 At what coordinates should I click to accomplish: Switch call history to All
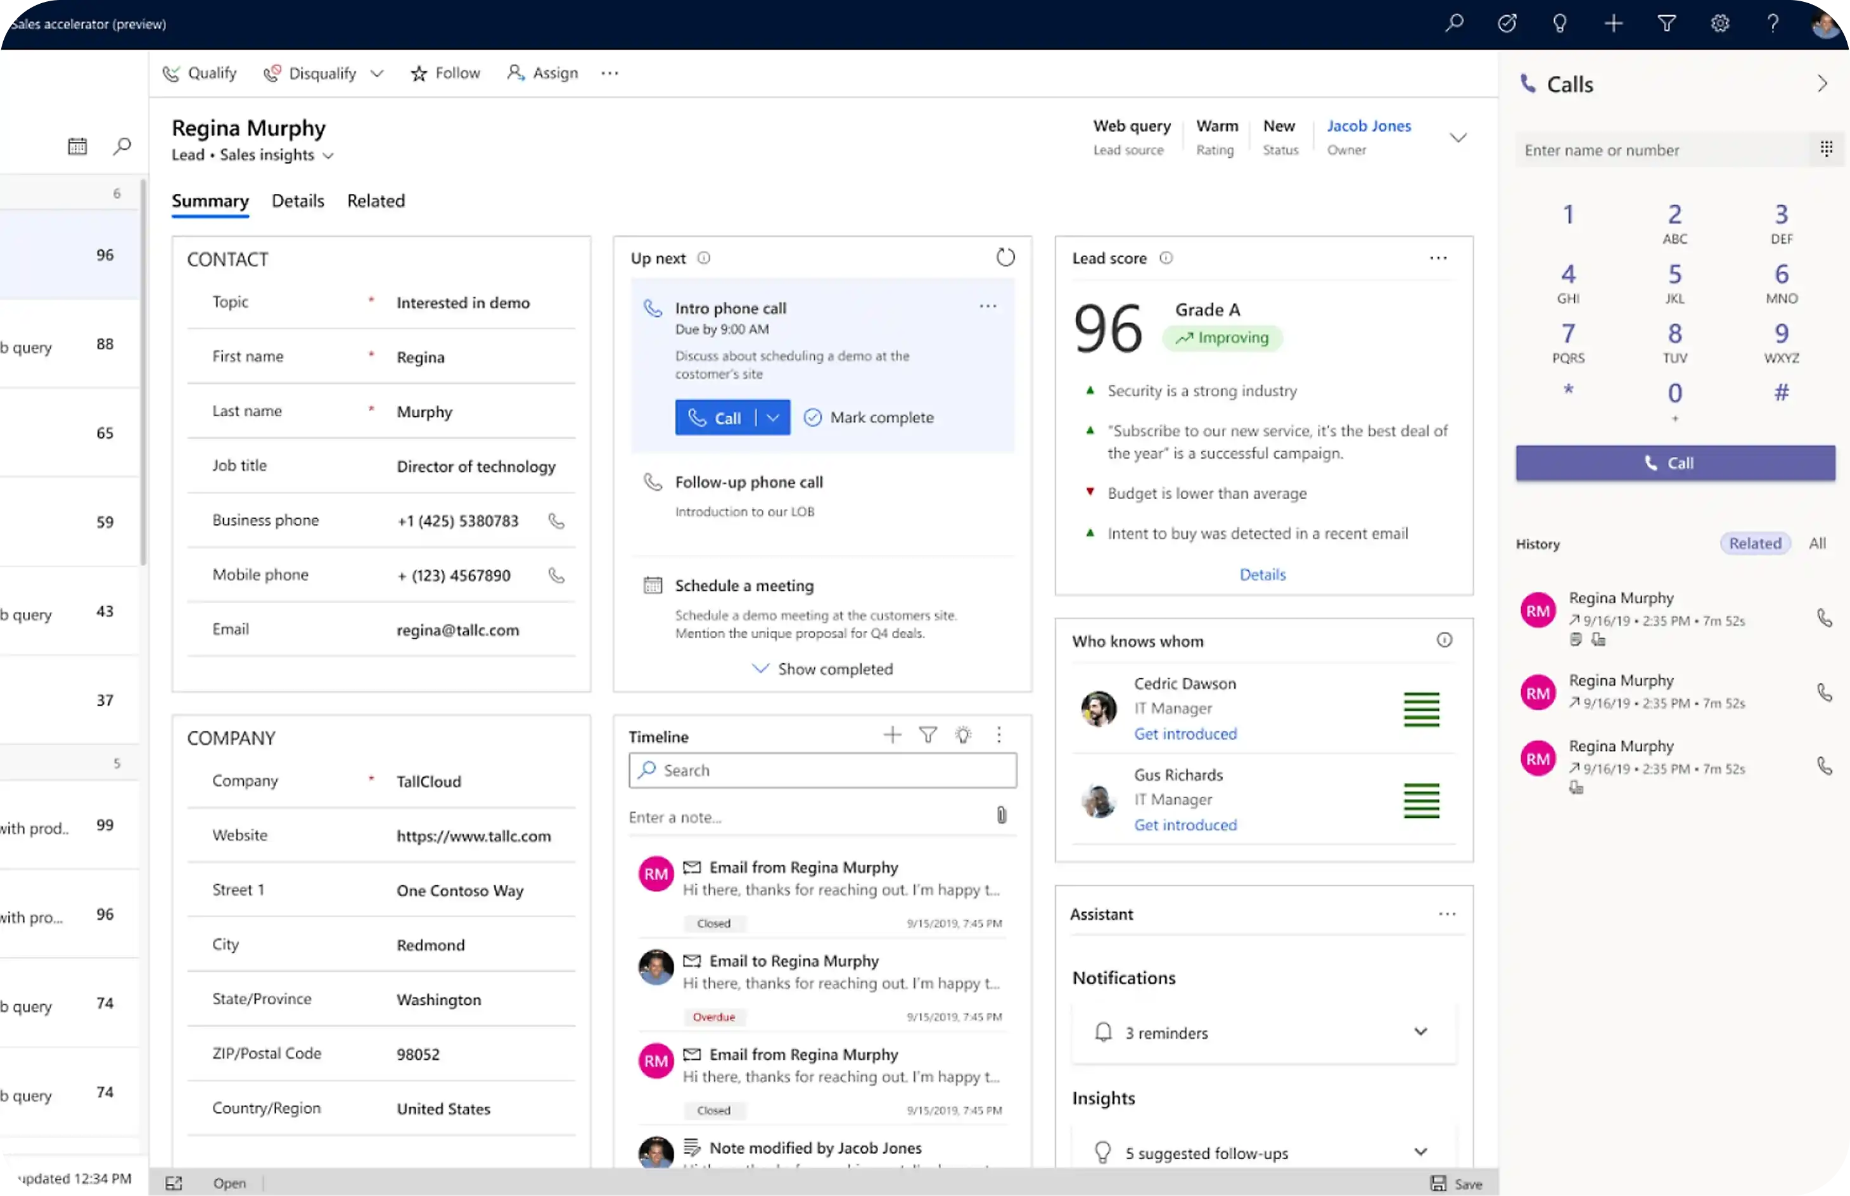[1816, 544]
